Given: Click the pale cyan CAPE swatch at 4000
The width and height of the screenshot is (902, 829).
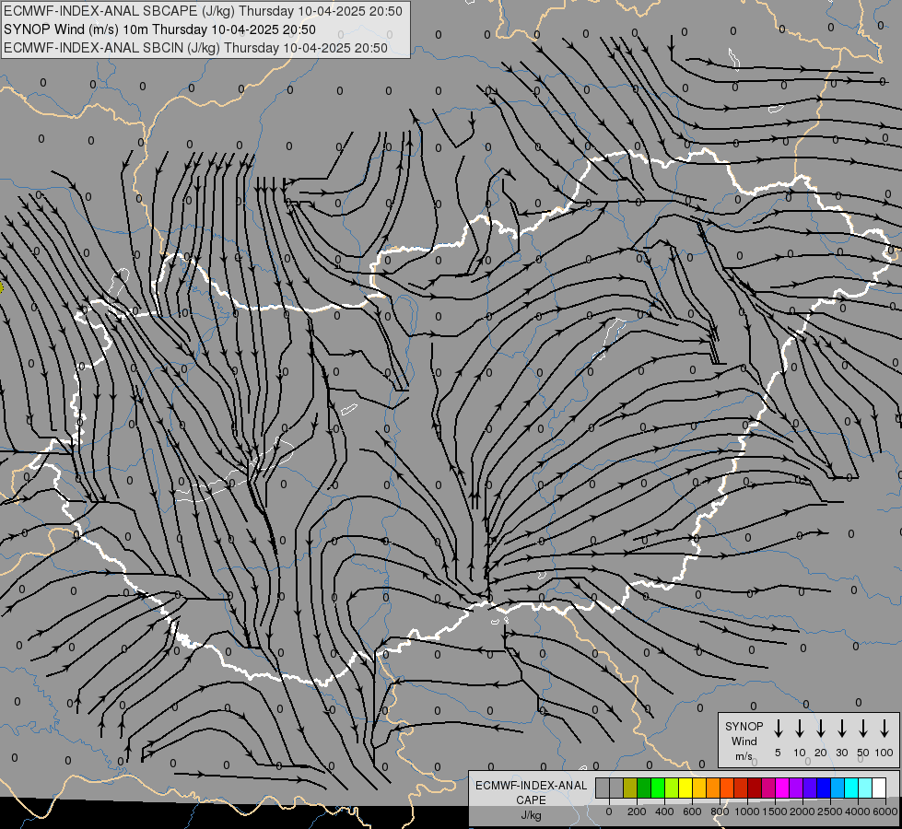Looking at the screenshot, I should [865, 788].
